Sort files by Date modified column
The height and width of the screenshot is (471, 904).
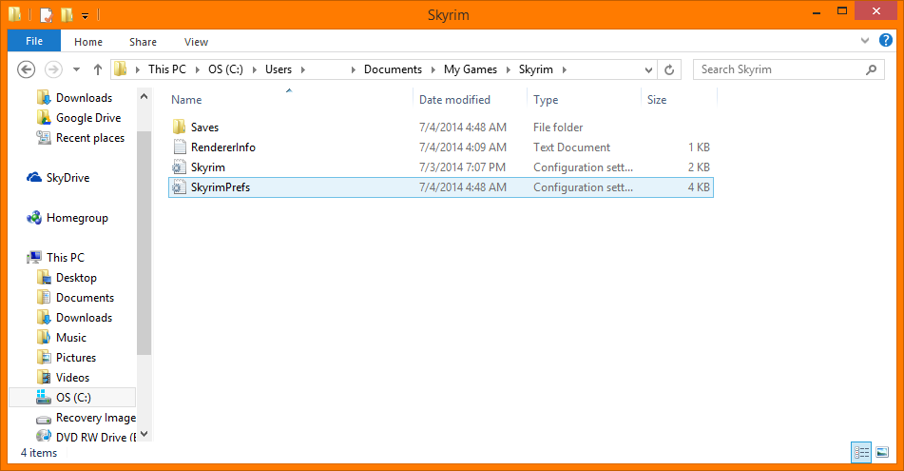(454, 100)
